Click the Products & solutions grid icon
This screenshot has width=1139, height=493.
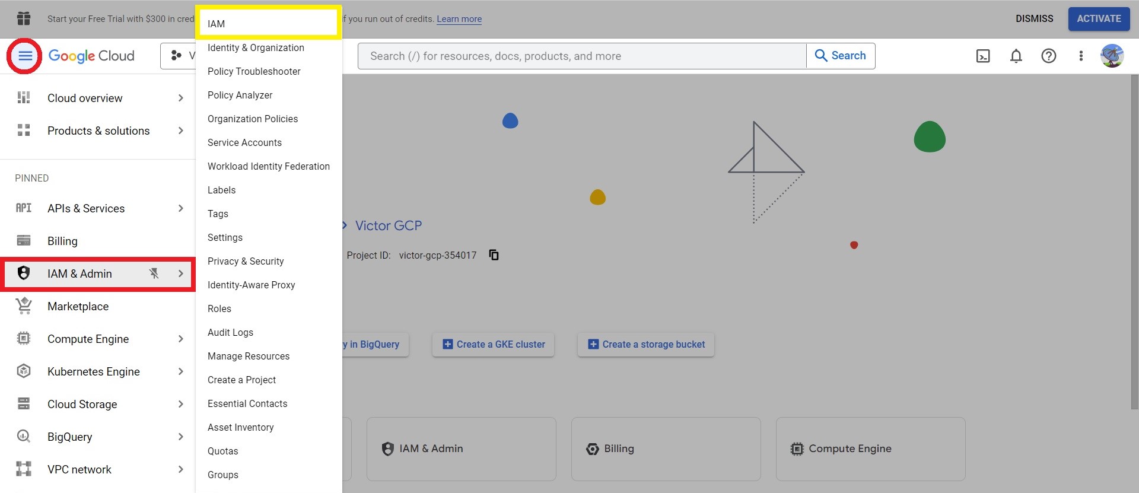coord(24,131)
